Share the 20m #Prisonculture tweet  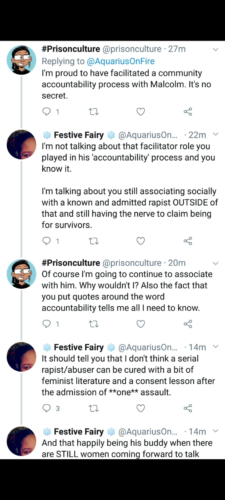click(x=188, y=324)
